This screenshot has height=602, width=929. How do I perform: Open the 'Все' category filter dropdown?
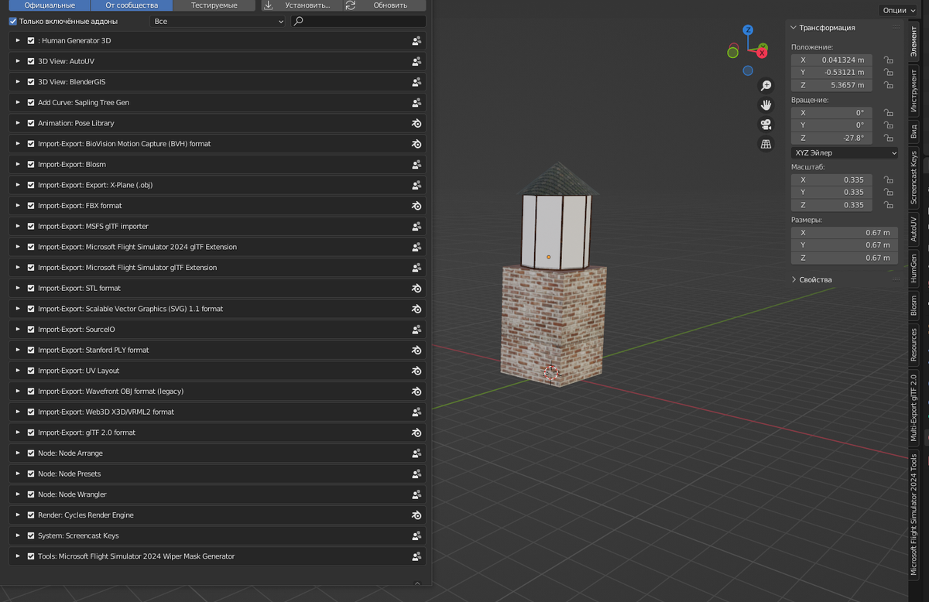click(x=218, y=22)
